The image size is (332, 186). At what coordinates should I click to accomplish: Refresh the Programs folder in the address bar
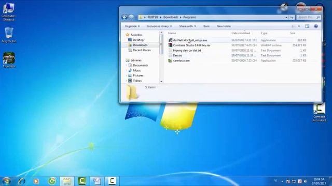292,17
